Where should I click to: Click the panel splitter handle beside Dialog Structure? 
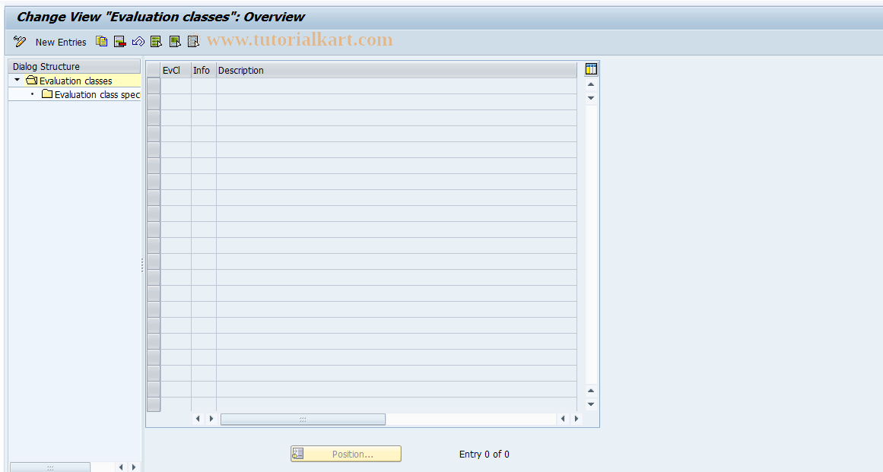pyautogui.click(x=142, y=265)
